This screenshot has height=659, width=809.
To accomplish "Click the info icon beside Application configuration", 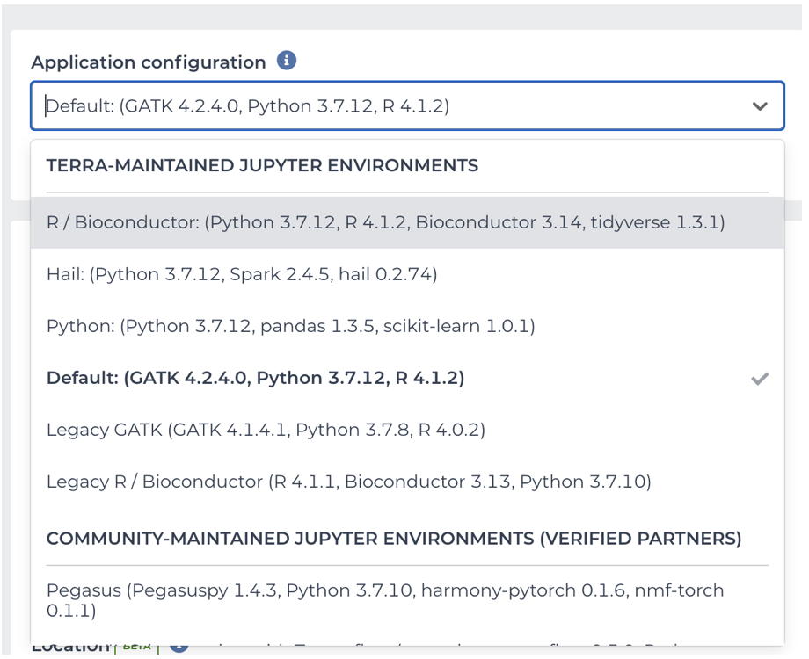I will point(286,62).
